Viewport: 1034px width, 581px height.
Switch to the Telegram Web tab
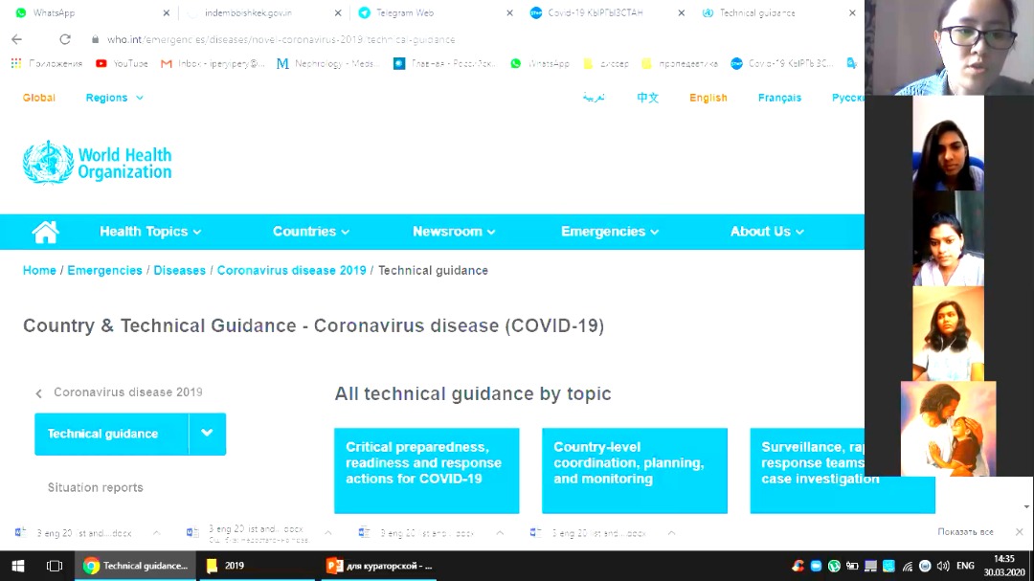[x=431, y=13]
